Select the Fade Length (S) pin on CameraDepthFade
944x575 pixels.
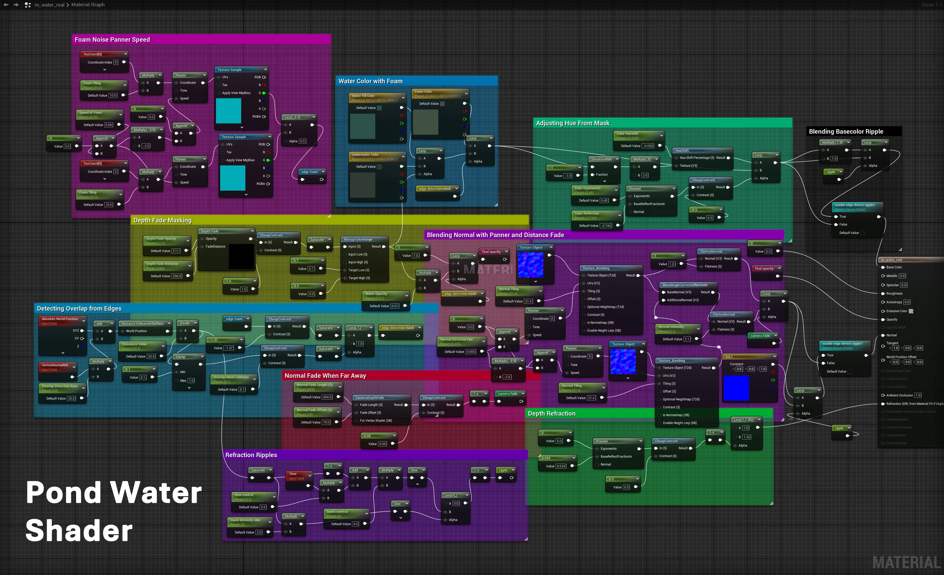point(356,405)
